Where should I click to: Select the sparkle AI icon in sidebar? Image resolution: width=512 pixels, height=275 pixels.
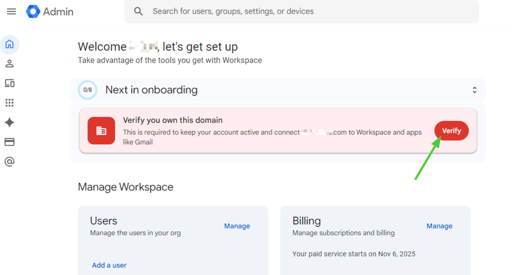pos(10,122)
